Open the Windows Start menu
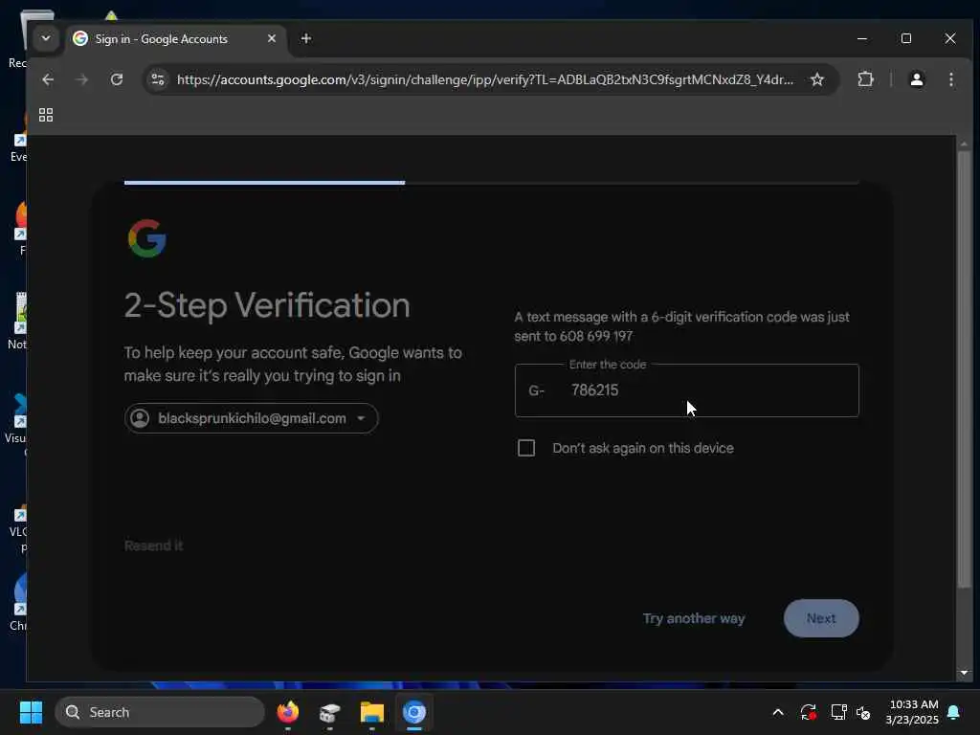The width and height of the screenshot is (980, 735). point(31,712)
